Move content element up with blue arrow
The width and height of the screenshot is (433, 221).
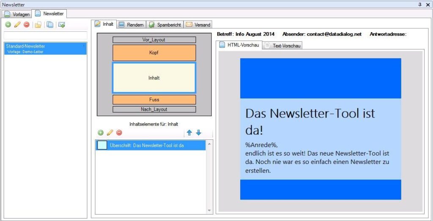189,133
